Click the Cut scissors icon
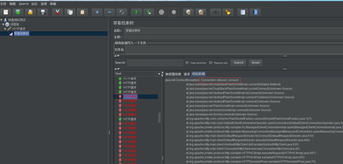 click(57, 12)
